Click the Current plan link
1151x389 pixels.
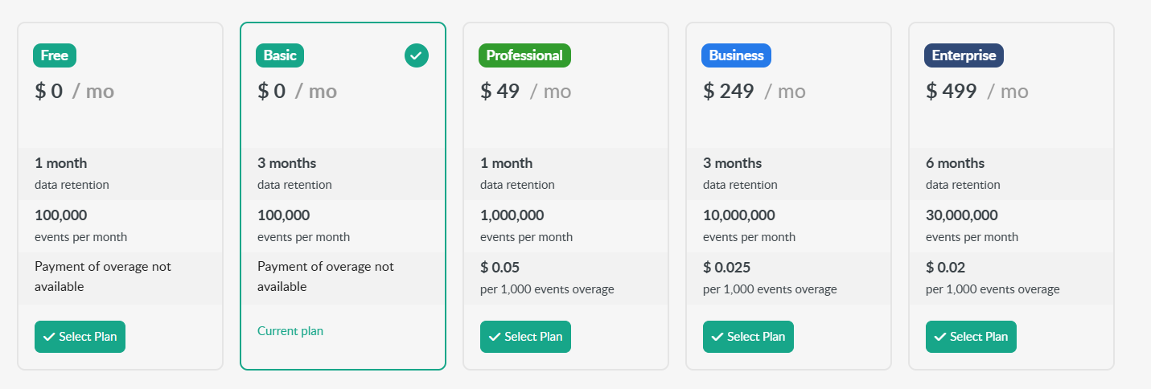pyautogui.click(x=290, y=331)
